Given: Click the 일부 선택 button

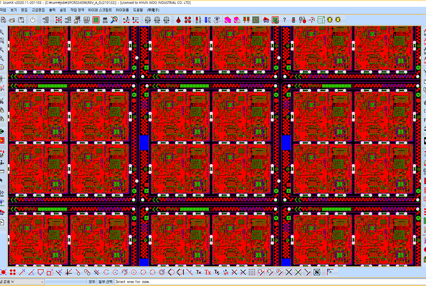Looking at the screenshot, I should [x=105, y=282].
